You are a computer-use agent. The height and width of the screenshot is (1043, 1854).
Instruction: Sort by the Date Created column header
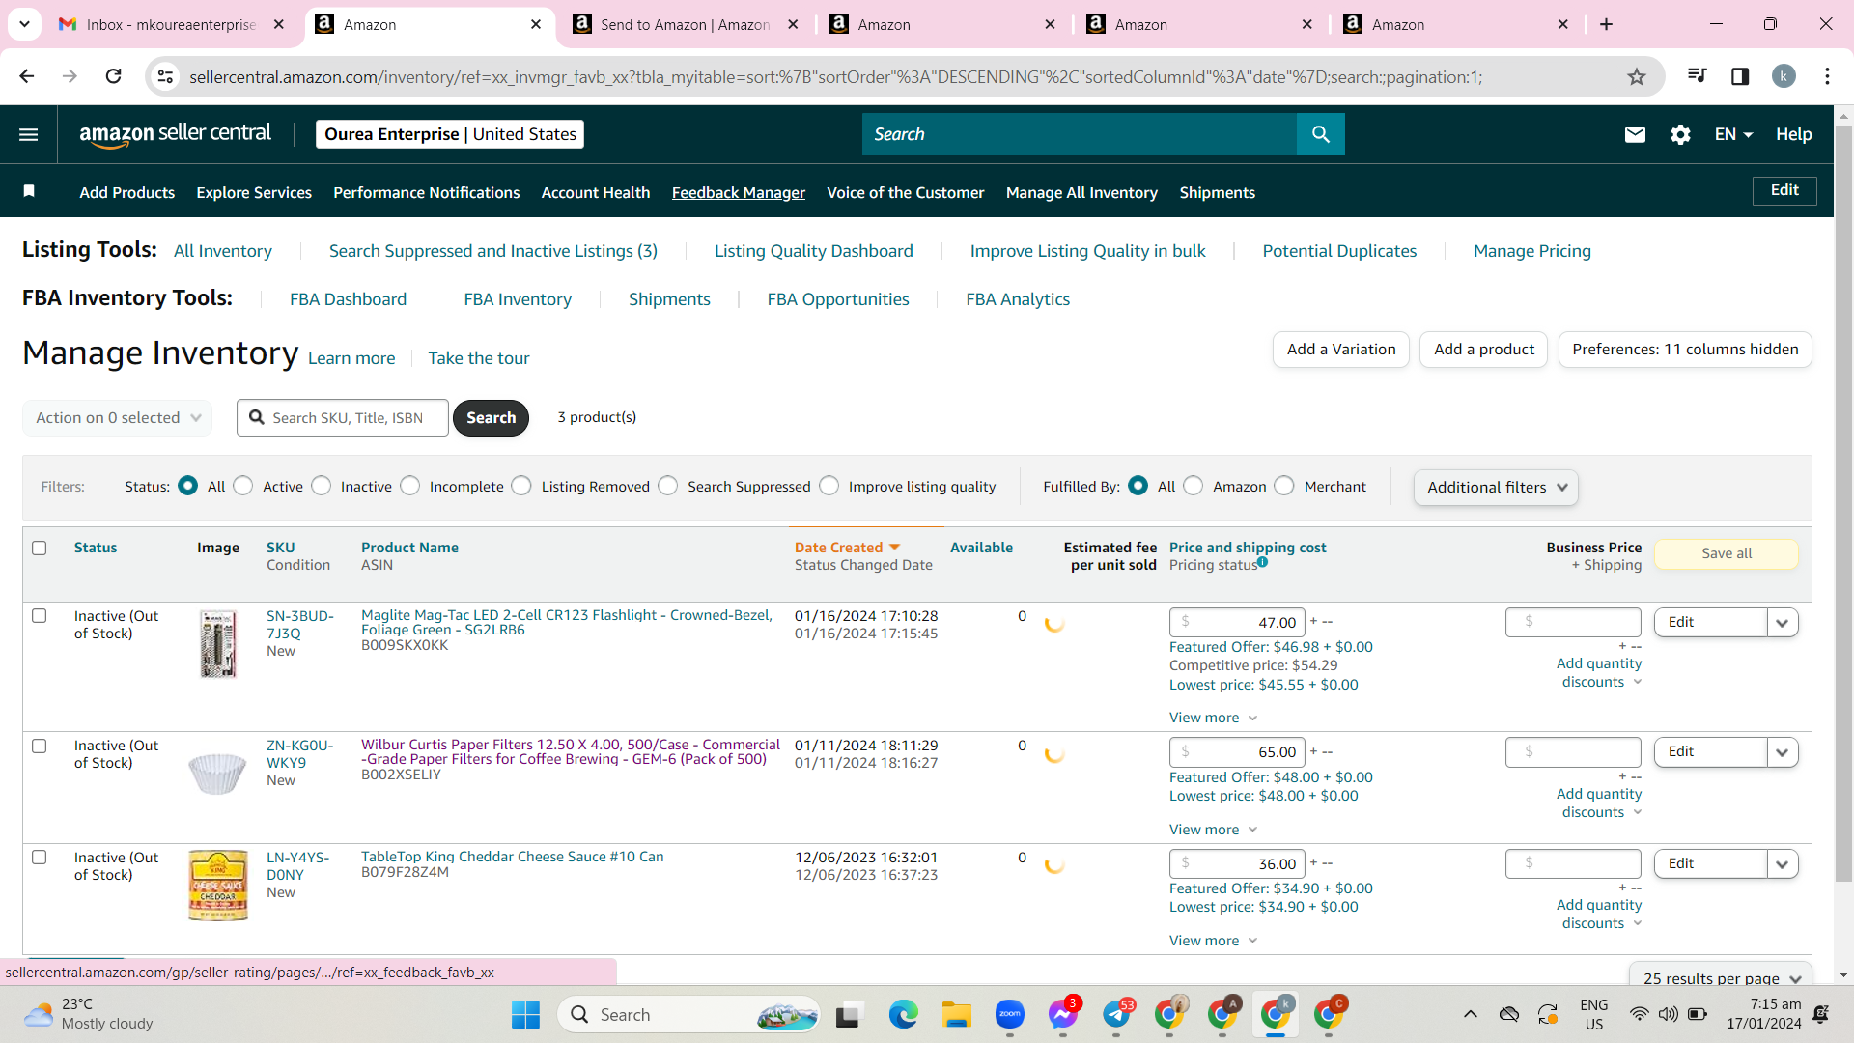click(838, 548)
